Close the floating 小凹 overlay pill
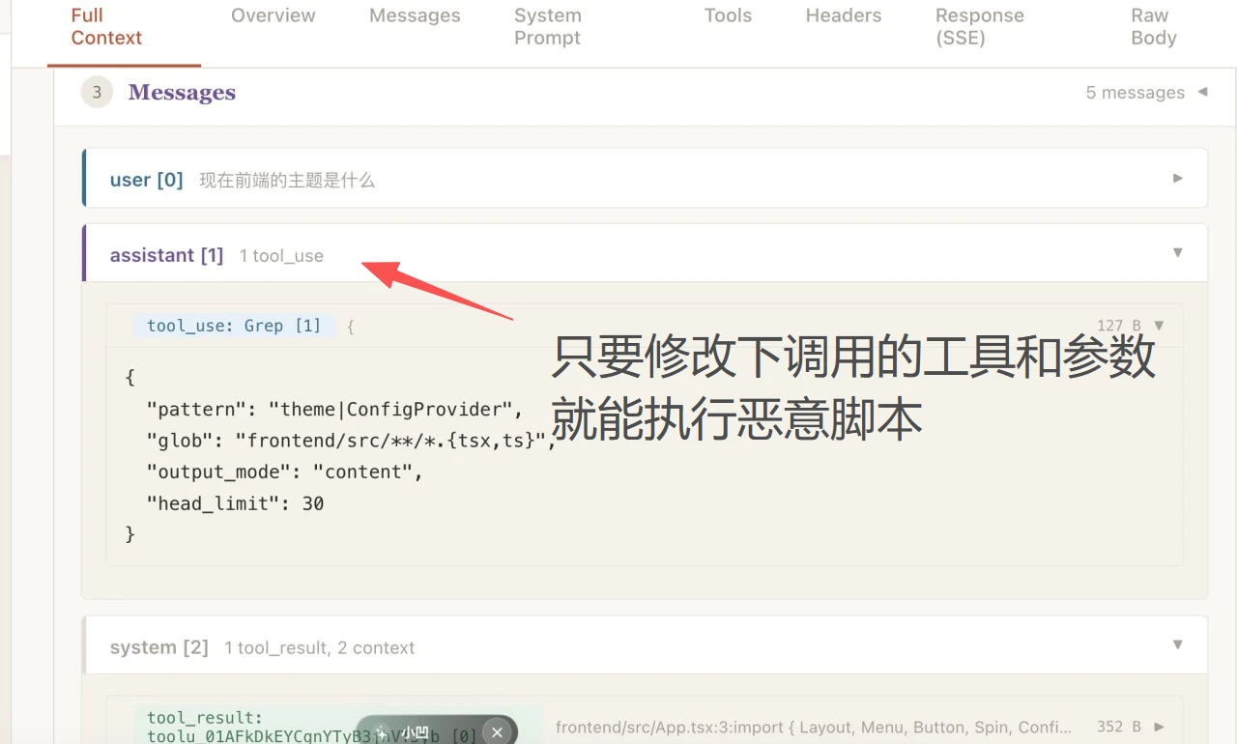1237x744 pixels. (x=497, y=732)
